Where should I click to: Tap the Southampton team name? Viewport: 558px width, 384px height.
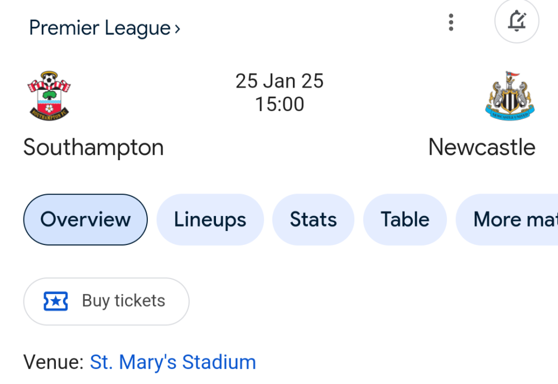(x=94, y=147)
